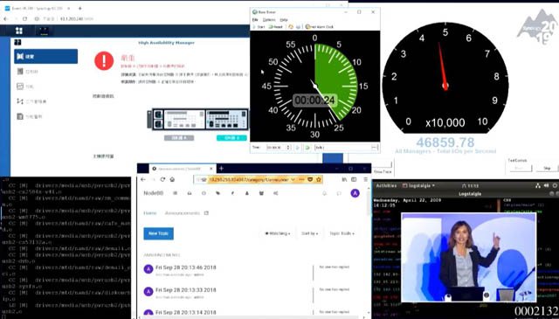Screen dimensions: 559x319
Task: Expand the URL bar history dropdown arrow
Action: click(293, 179)
